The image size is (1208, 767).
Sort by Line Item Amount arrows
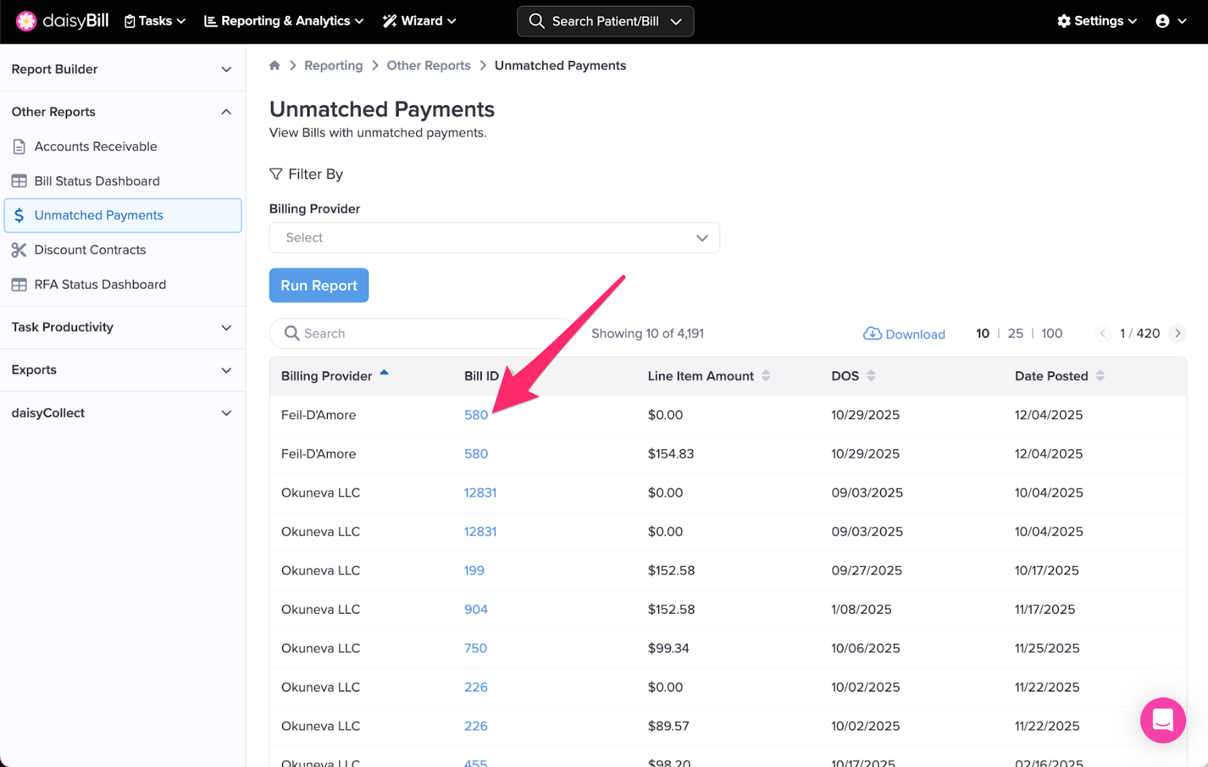click(x=766, y=376)
